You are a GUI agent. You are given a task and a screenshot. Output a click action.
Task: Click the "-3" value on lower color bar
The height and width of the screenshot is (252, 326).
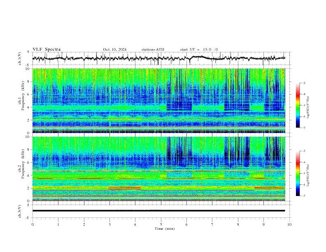pos(304,151)
